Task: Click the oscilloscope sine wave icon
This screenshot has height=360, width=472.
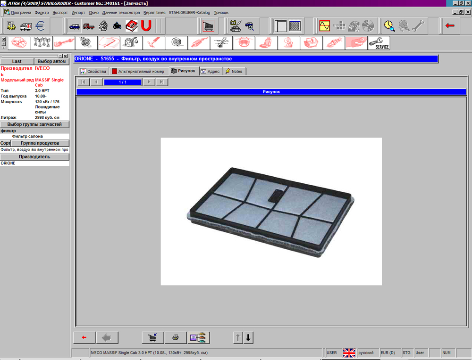Action: (324, 25)
